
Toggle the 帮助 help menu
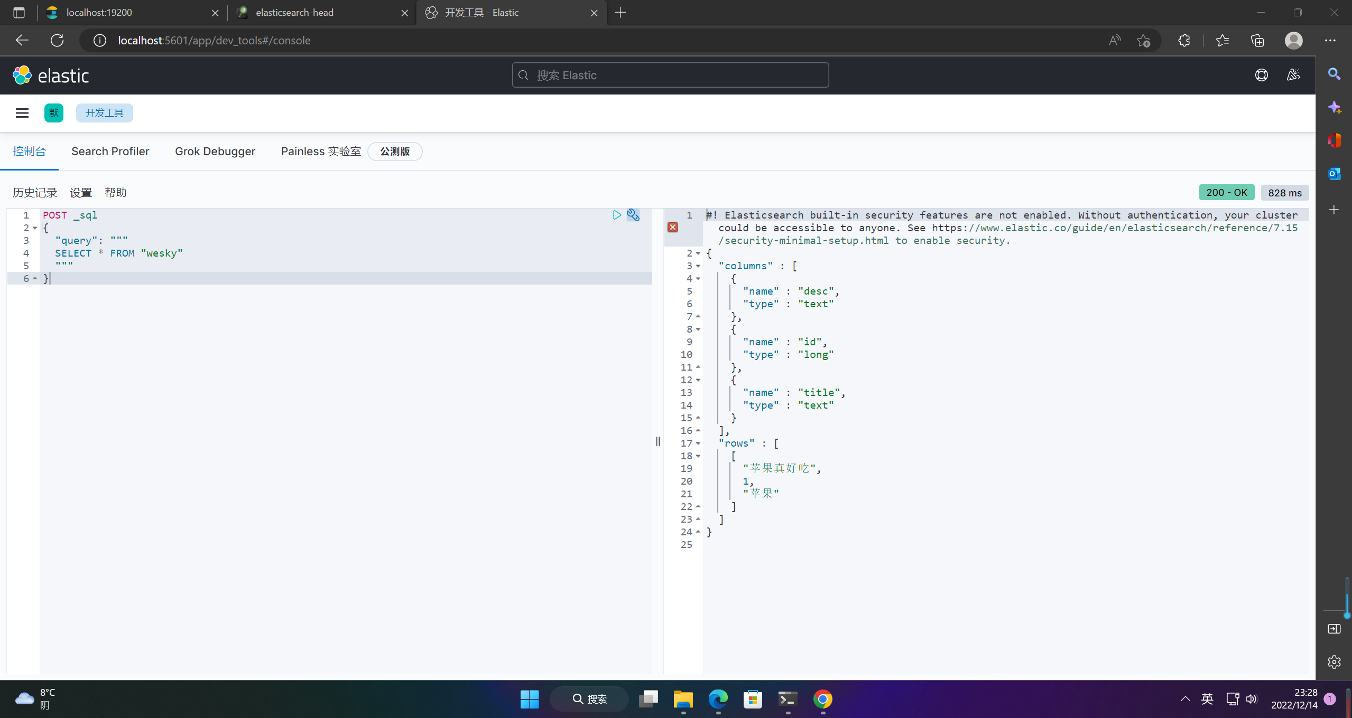coord(117,192)
